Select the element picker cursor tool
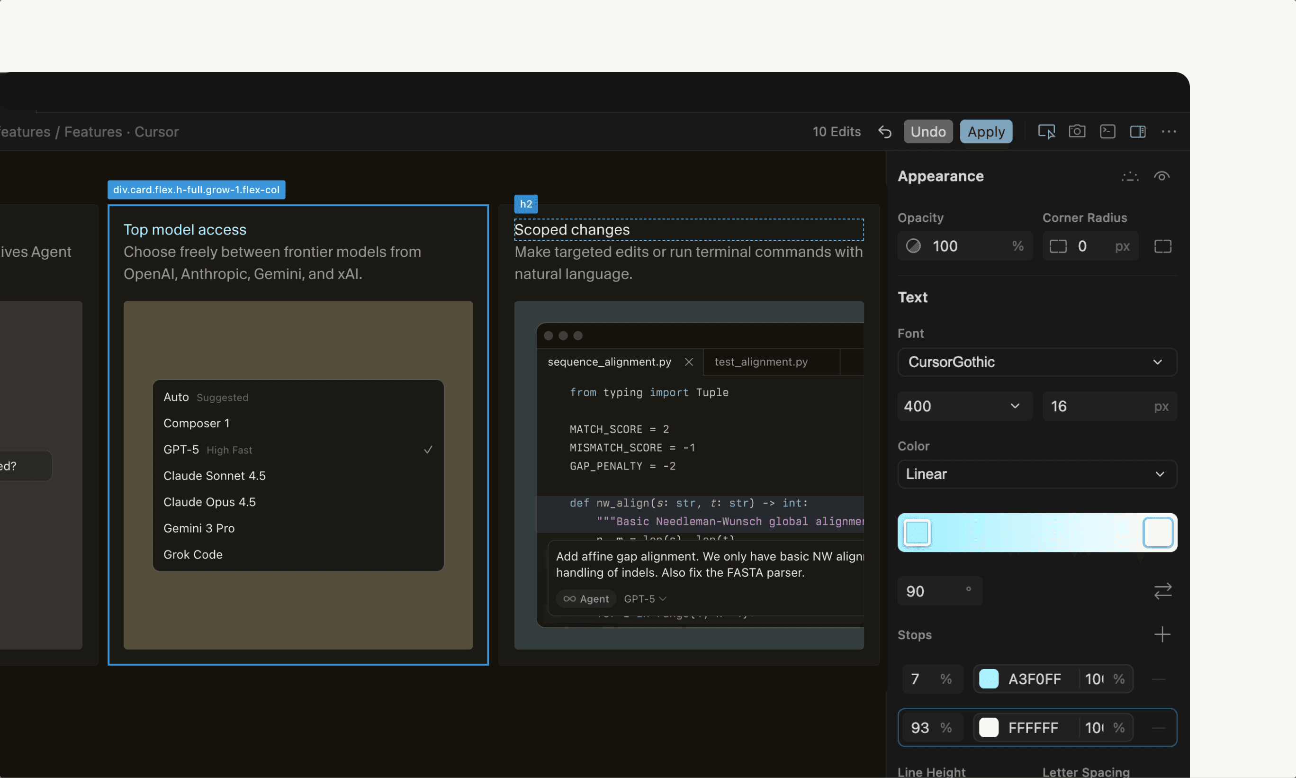 [x=1045, y=131]
